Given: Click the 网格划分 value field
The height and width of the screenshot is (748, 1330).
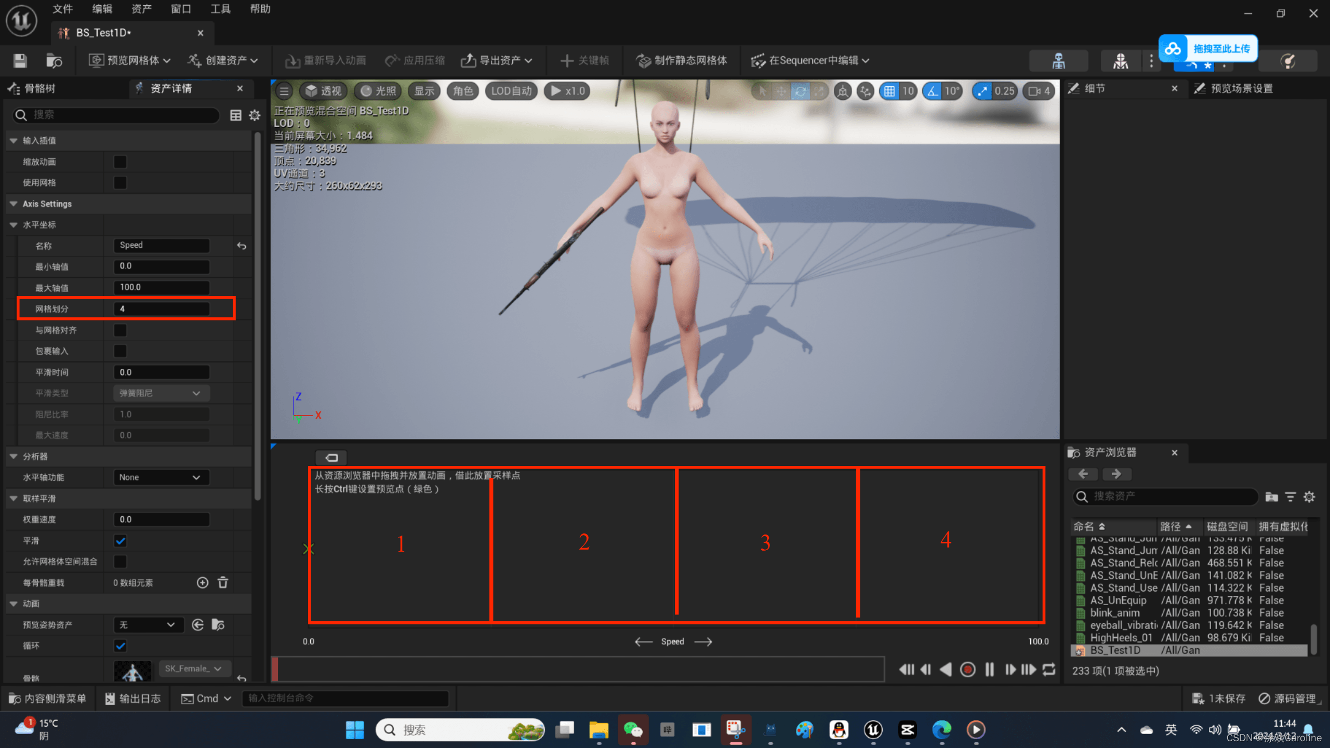Looking at the screenshot, I should (x=162, y=309).
